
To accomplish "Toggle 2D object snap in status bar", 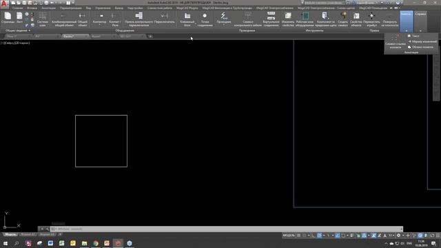I will [343, 236].
